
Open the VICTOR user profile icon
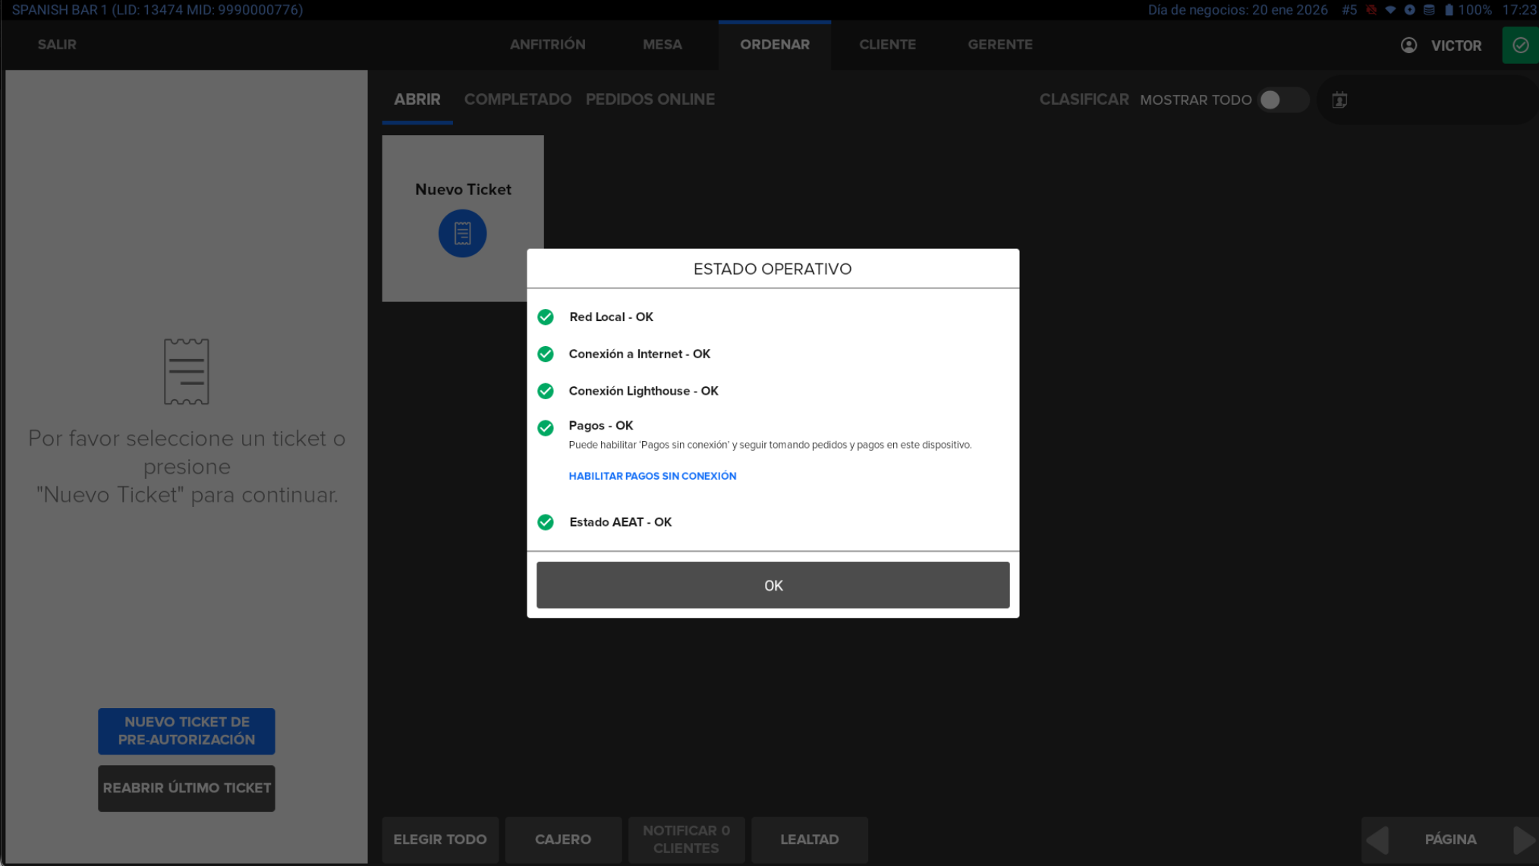pos(1409,45)
